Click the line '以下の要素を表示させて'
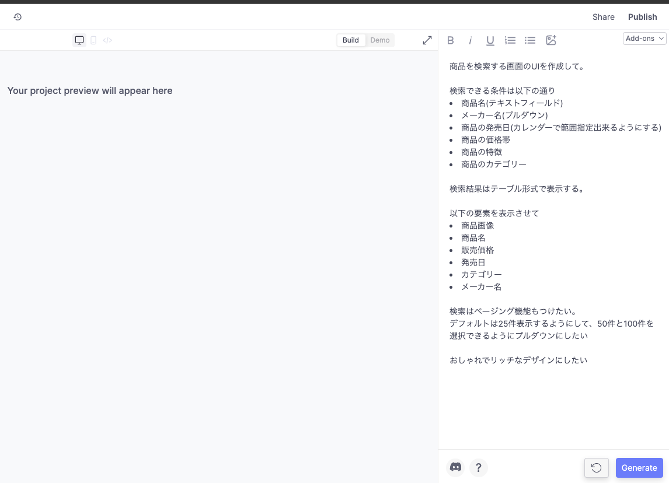This screenshot has height=483, width=669. pyautogui.click(x=494, y=213)
